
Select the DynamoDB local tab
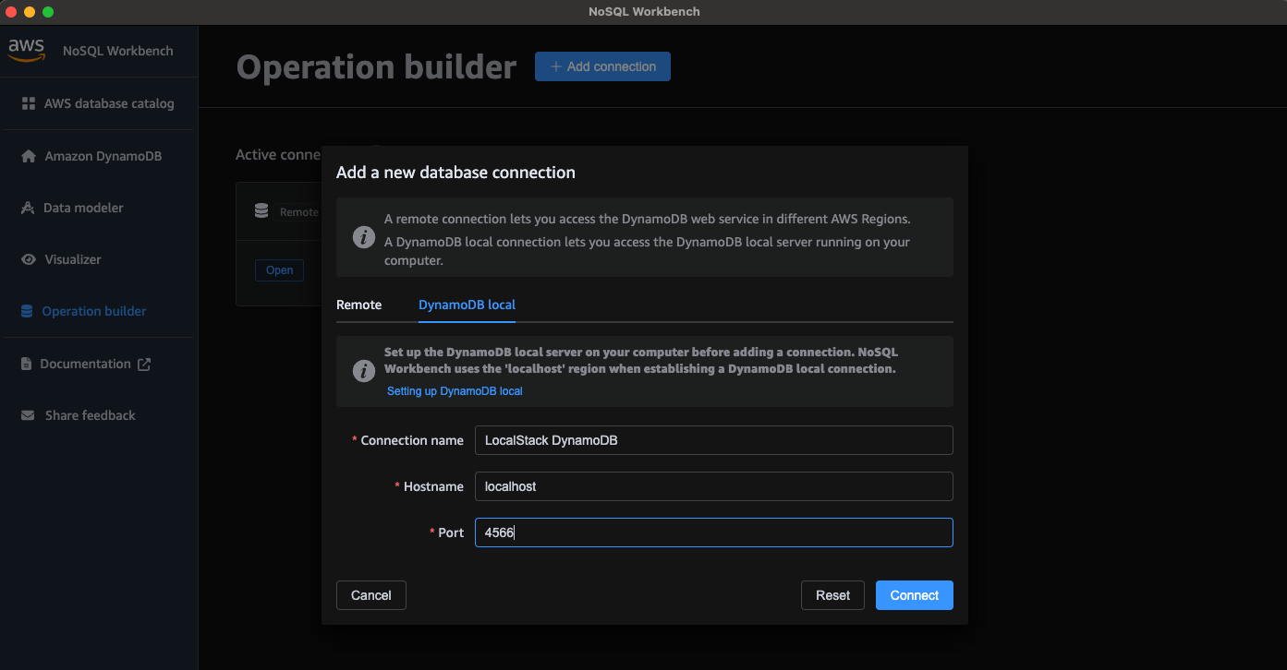pos(467,305)
